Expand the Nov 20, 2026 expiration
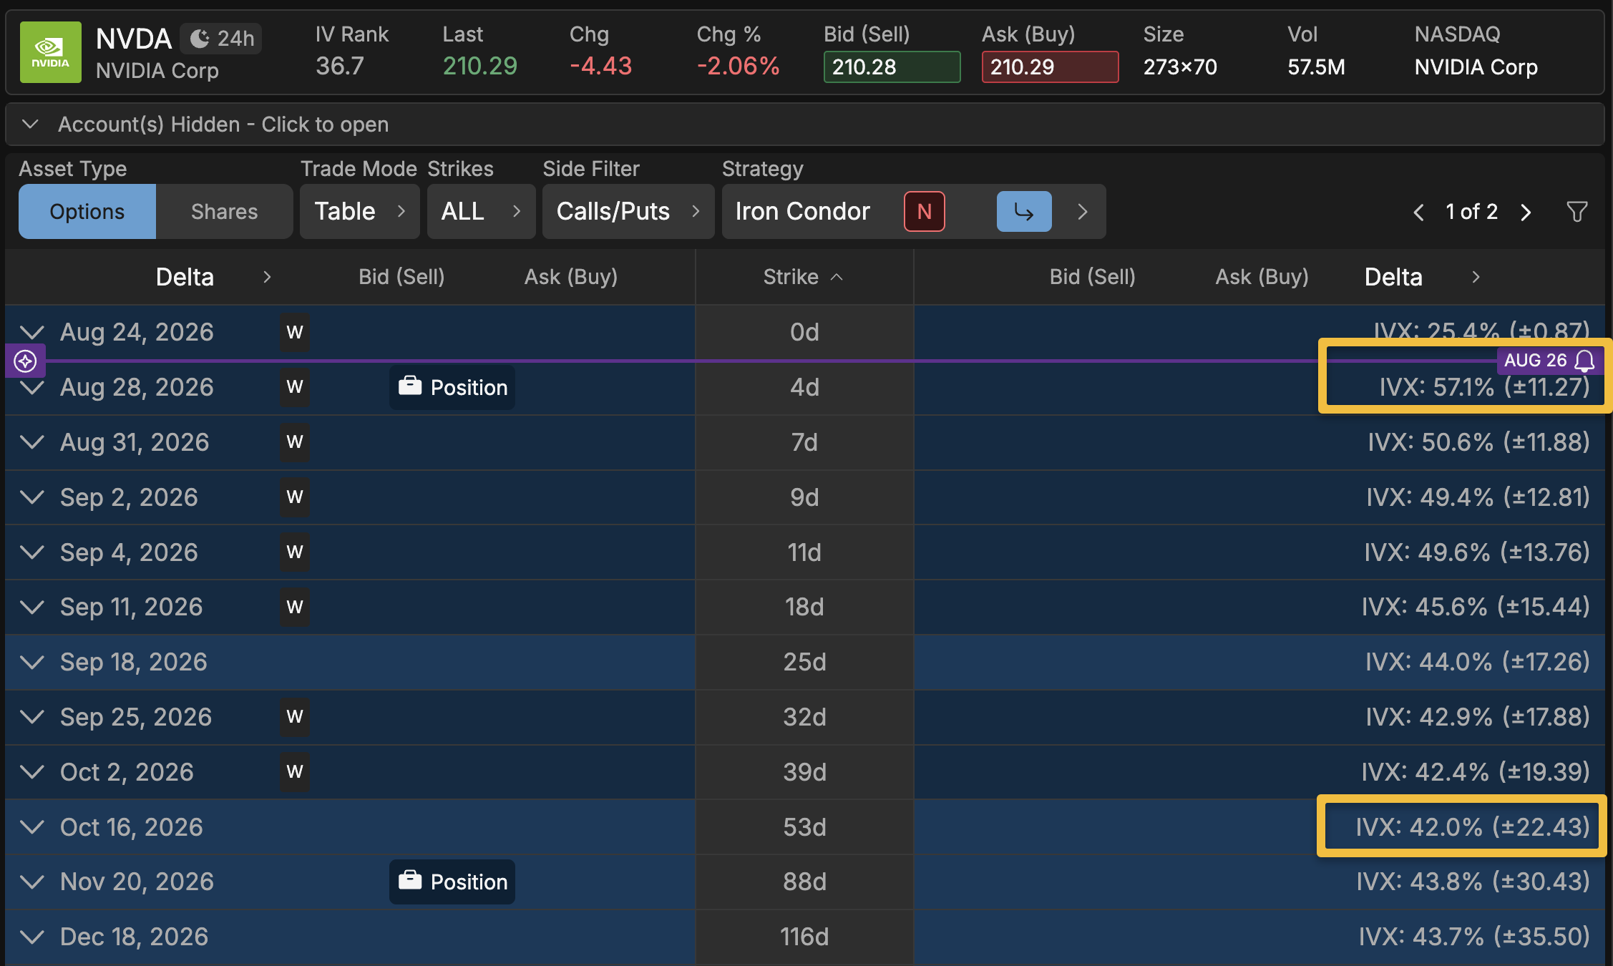This screenshot has width=1613, height=966. pyautogui.click(x=32, y=882)
